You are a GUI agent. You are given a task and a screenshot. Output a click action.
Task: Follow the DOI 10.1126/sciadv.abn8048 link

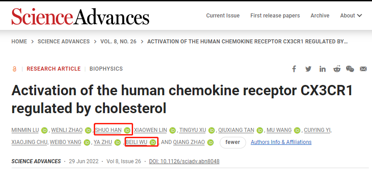point(184,161)
